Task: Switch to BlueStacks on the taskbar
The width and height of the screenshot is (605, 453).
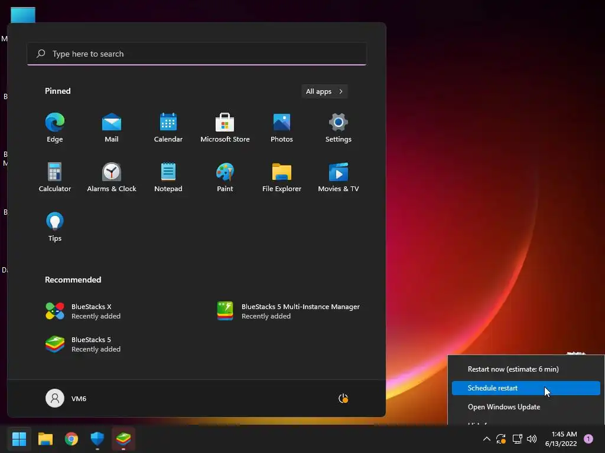Action: pyautogui.click(x=123, y=438)
